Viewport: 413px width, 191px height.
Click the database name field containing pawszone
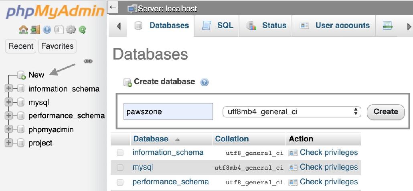pyautogui.click(x=168, y=111)
